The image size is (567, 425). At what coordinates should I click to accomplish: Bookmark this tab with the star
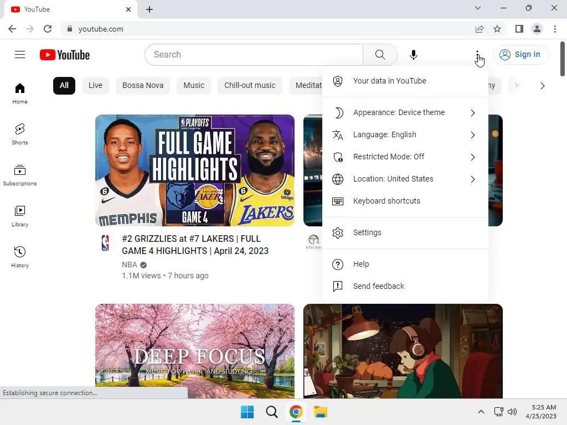(x=497, y=29)
